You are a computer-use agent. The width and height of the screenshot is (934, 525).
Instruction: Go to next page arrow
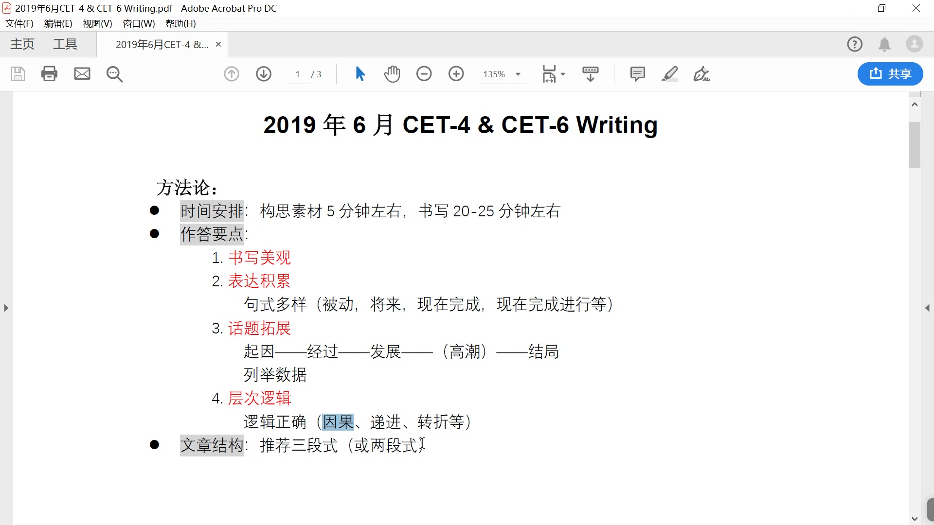point(264,74)
